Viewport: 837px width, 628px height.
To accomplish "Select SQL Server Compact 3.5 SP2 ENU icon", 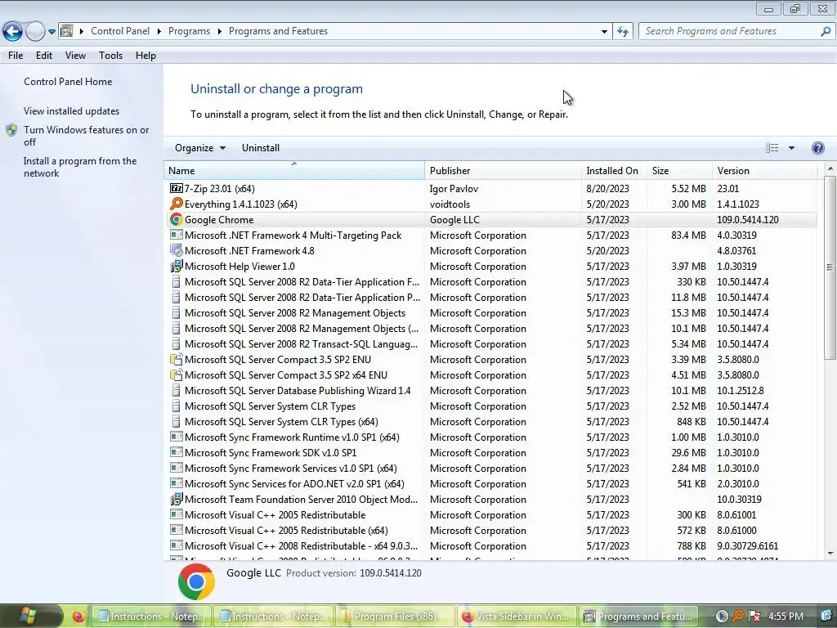I will [x=177, y=360].
